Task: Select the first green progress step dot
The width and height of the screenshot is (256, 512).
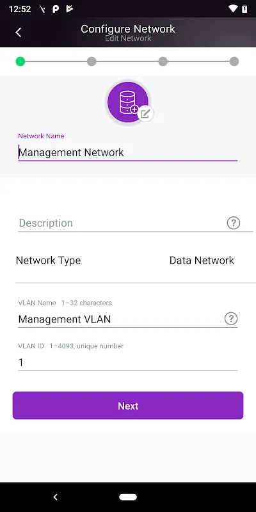Action: point(20,61)
